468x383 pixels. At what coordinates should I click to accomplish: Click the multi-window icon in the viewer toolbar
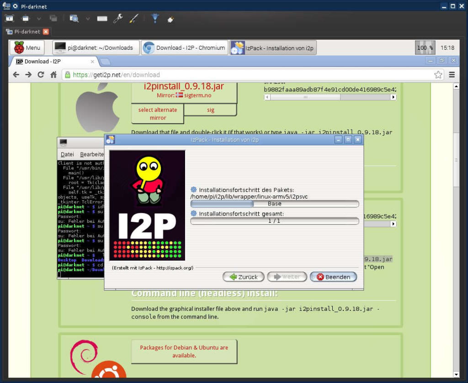54,18
